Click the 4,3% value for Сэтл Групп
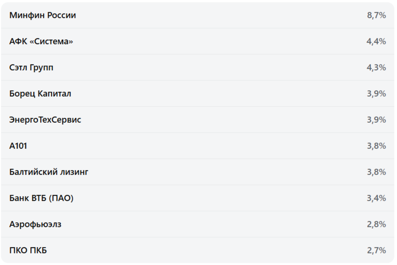397x265 pixels. click(x=376, y=68)
